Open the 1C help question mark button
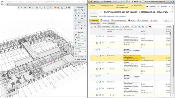 point(171,20)
